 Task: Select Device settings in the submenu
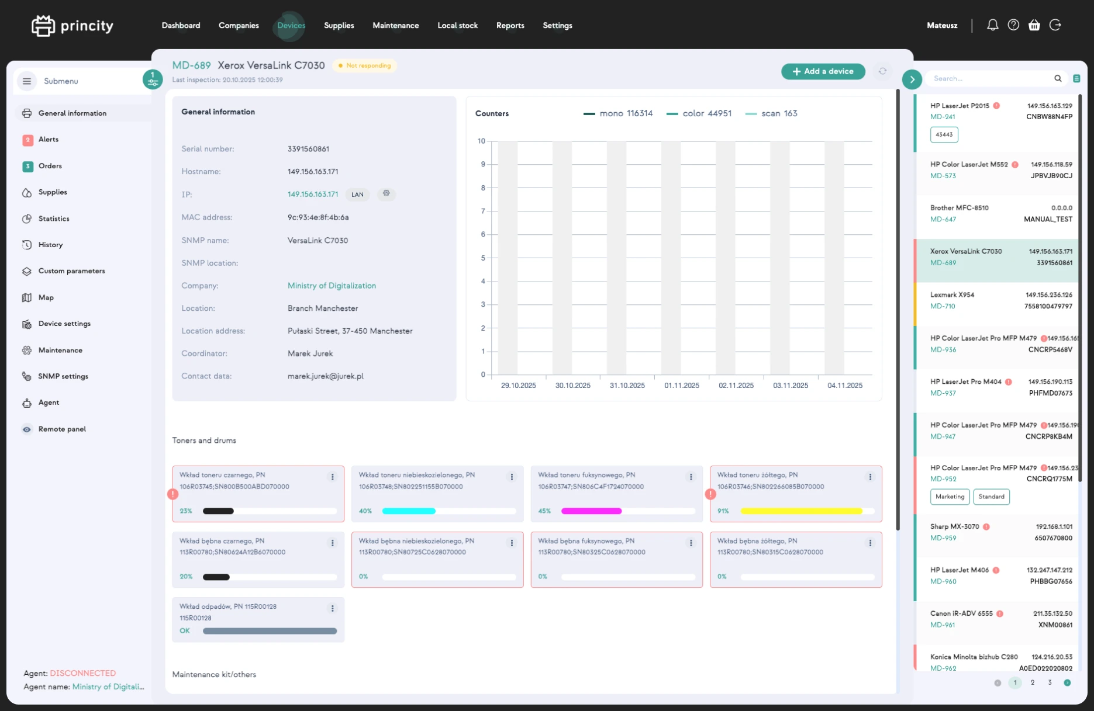pos(64,324)
